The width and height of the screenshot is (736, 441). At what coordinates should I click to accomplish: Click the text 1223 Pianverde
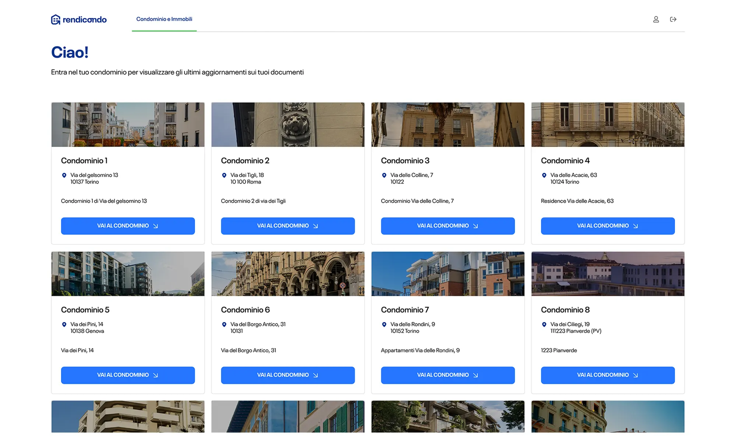559,350
